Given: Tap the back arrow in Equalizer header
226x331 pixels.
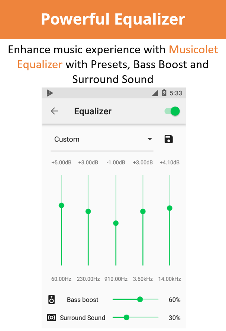Looking at the screenshot, I should 54,111.
